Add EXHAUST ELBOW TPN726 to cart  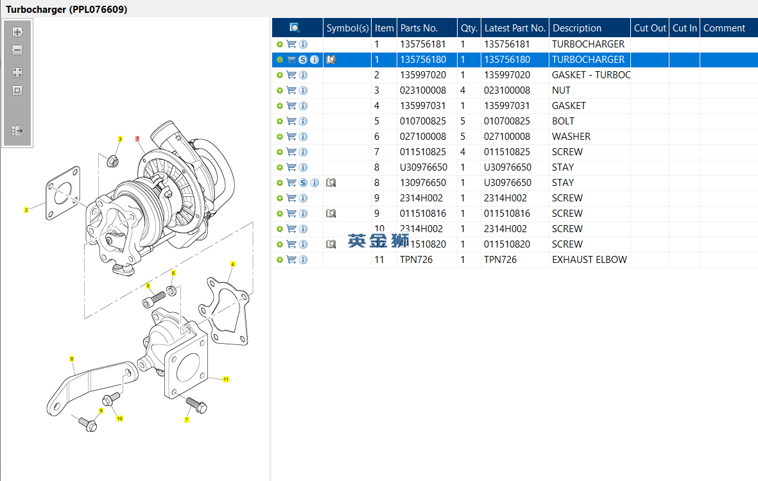click(291, 260)
